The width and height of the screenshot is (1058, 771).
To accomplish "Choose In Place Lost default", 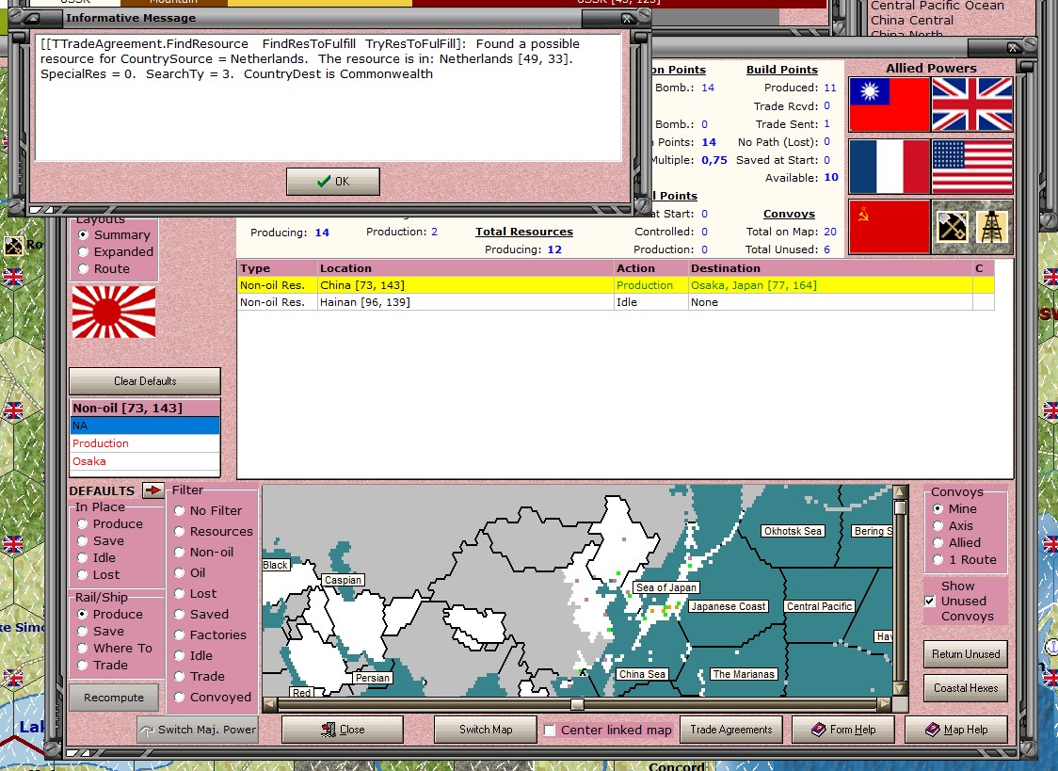I will pos(82,574).
